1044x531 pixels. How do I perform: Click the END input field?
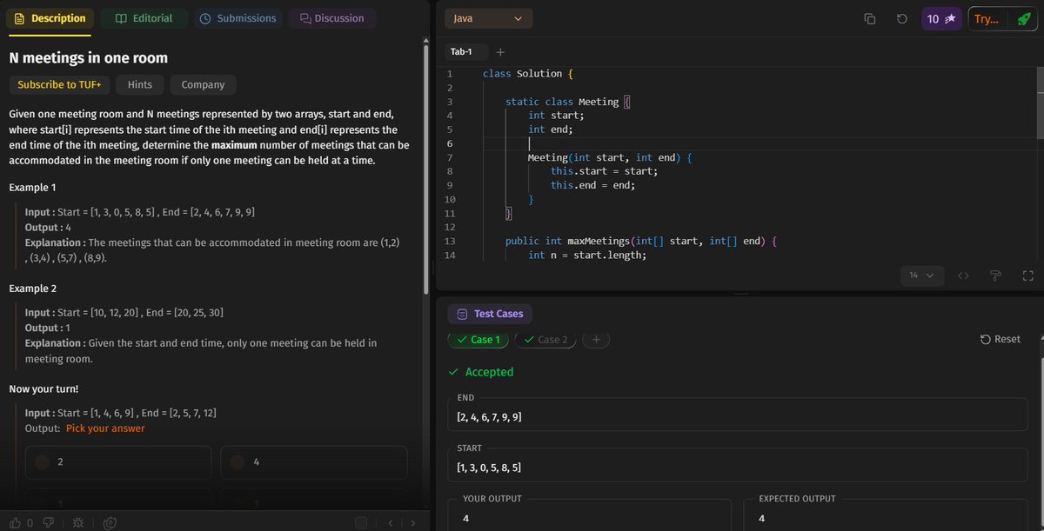pyautogui.click(x=739, y=416)
